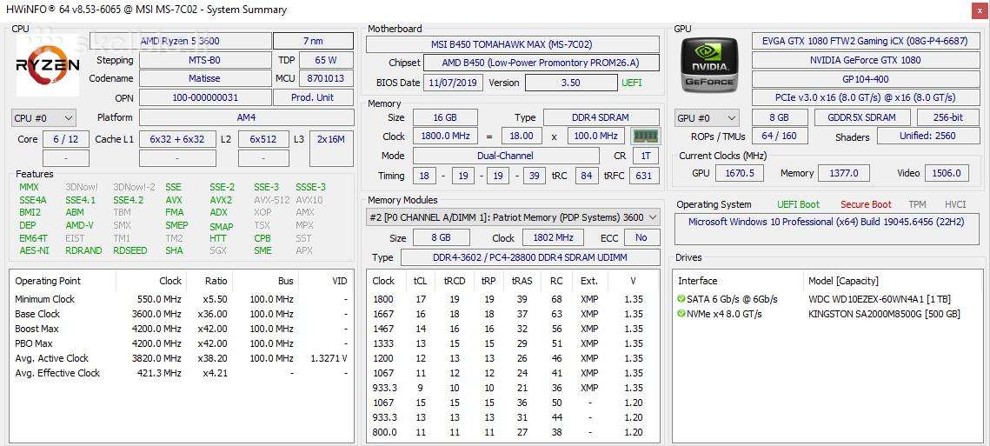Click the ECC No field

(642, 237)
